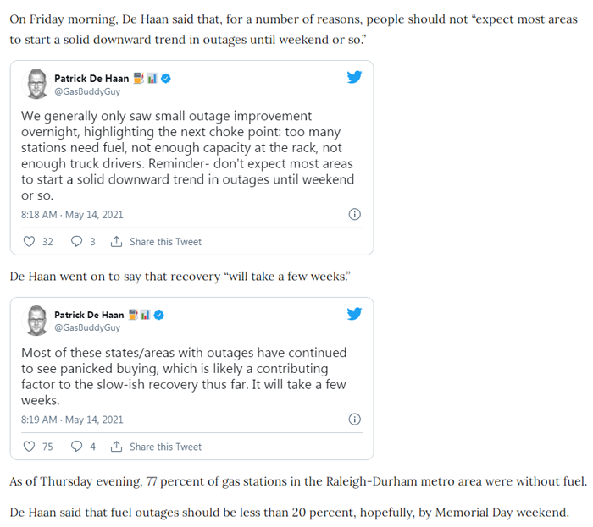Open @GasBuddyGuy handle in first tweet
Screen dimensions: 593x527
(87, 91)
